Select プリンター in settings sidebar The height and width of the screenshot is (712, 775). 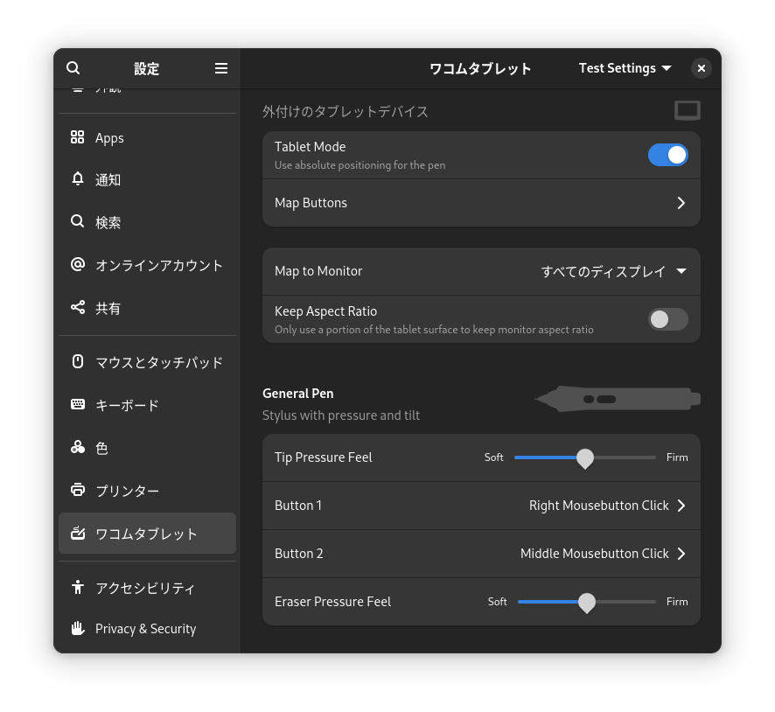coord(147,491)
